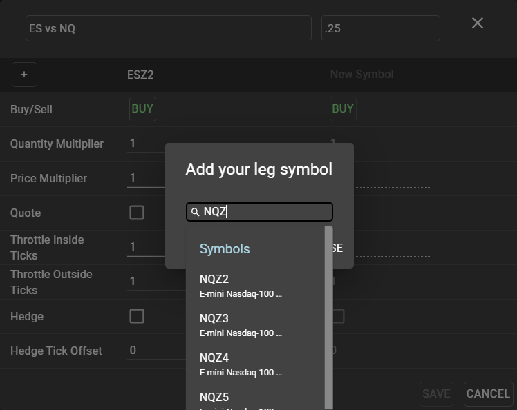Screen dimensions: 517x410
Task: Pick NQZ4 in the dropdown list
Action: 241,364
